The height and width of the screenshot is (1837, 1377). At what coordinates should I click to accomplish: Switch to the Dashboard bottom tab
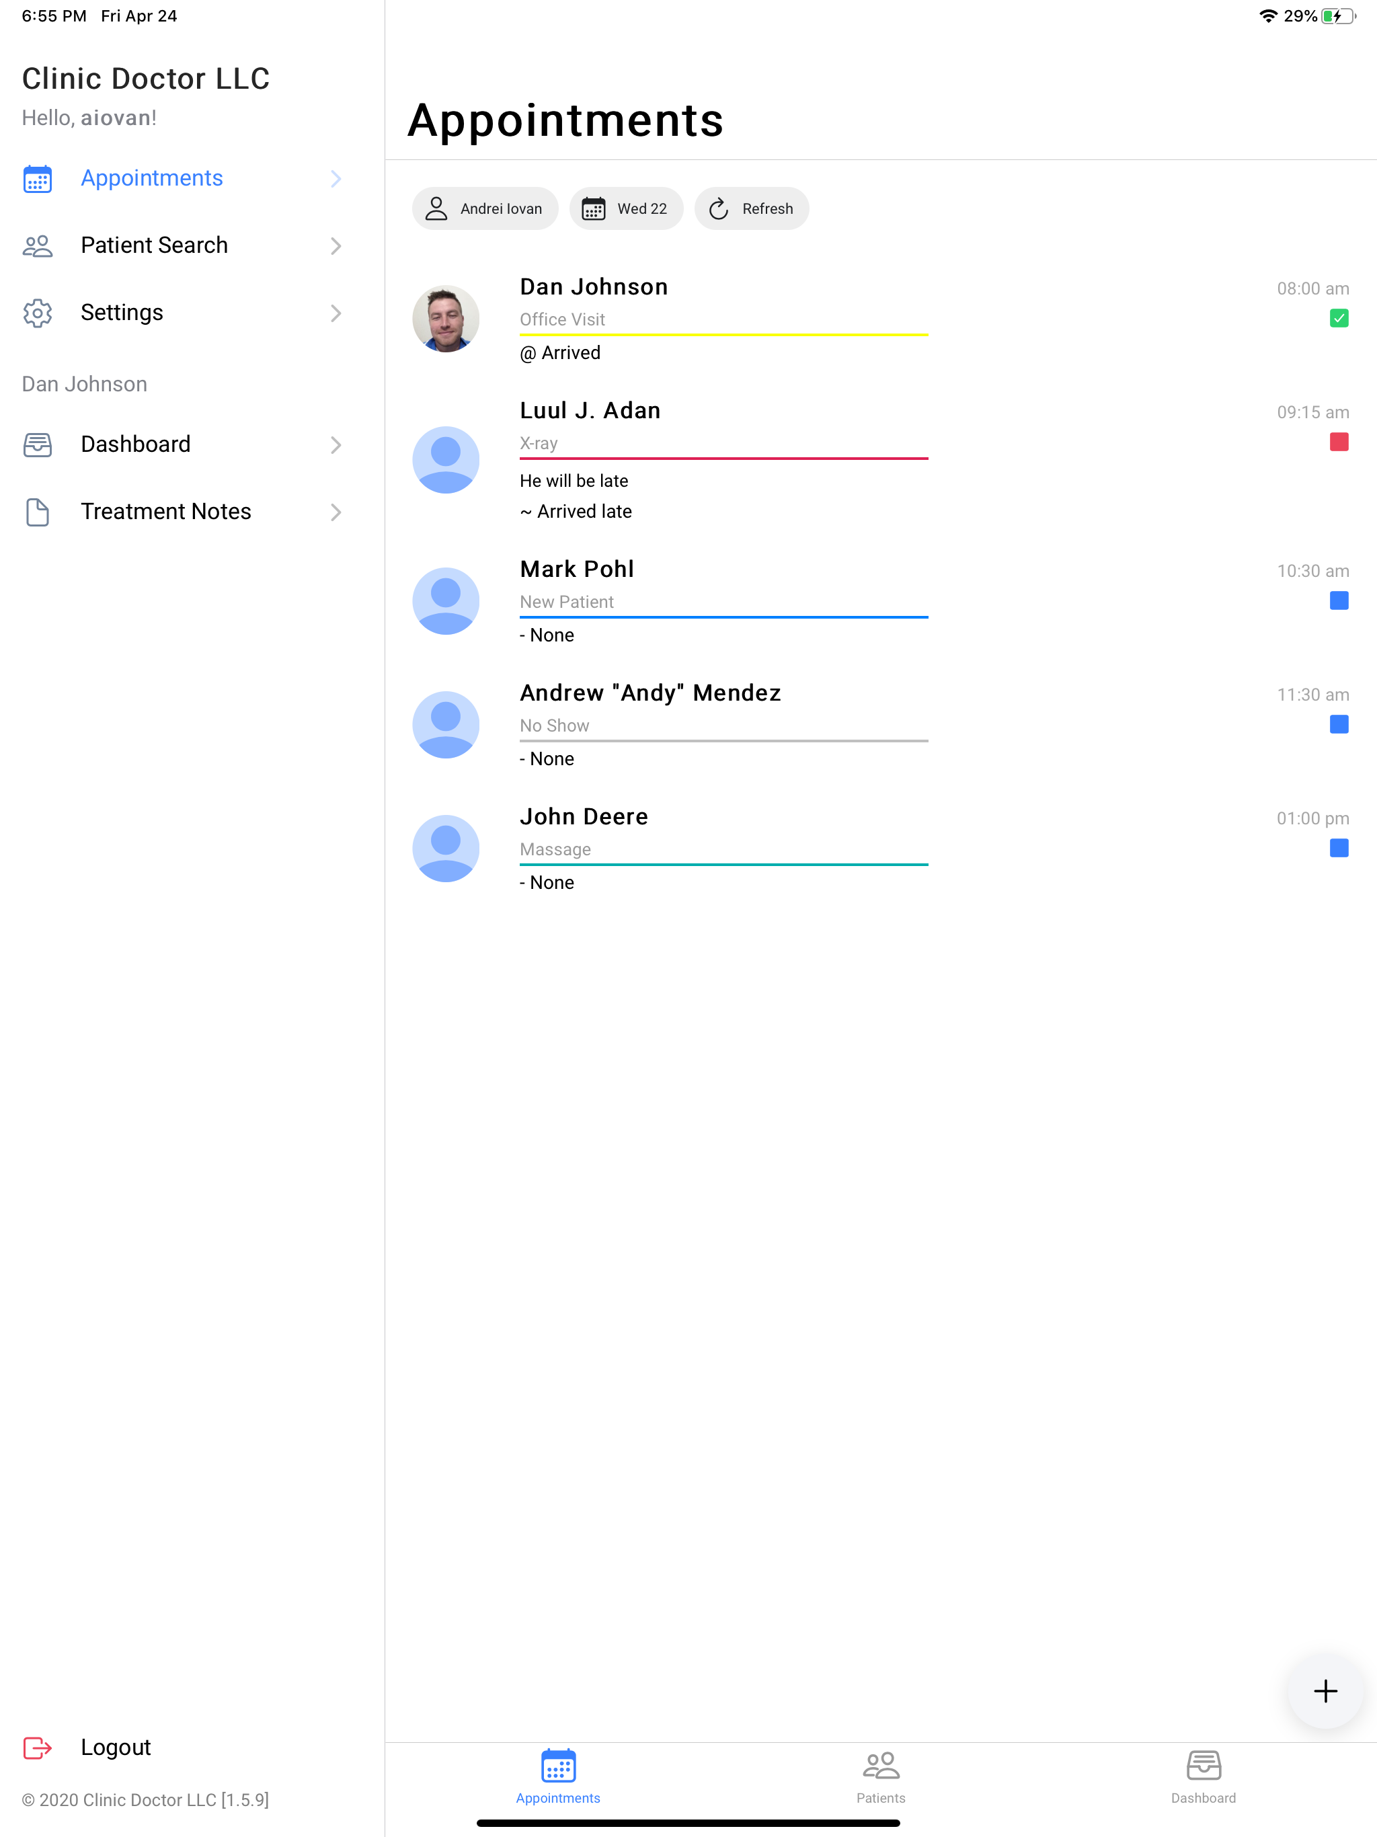1204,1777
